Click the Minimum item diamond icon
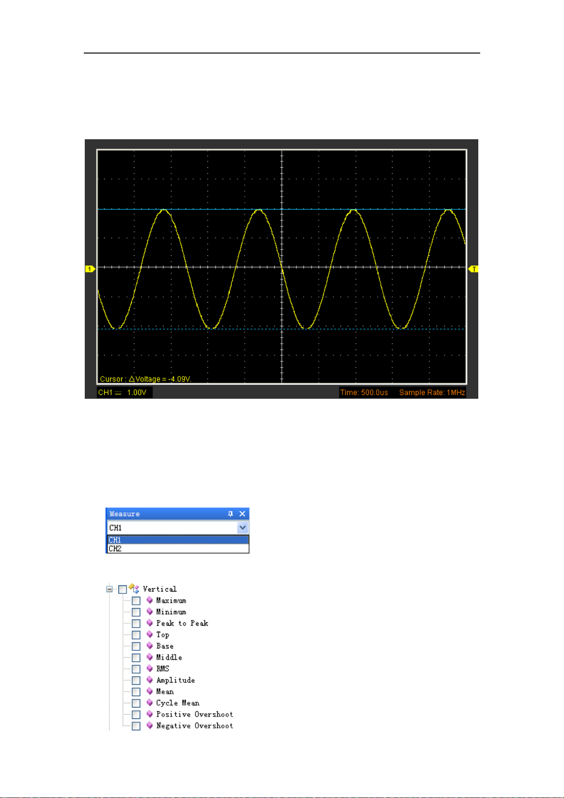 [x=150, y=611]
